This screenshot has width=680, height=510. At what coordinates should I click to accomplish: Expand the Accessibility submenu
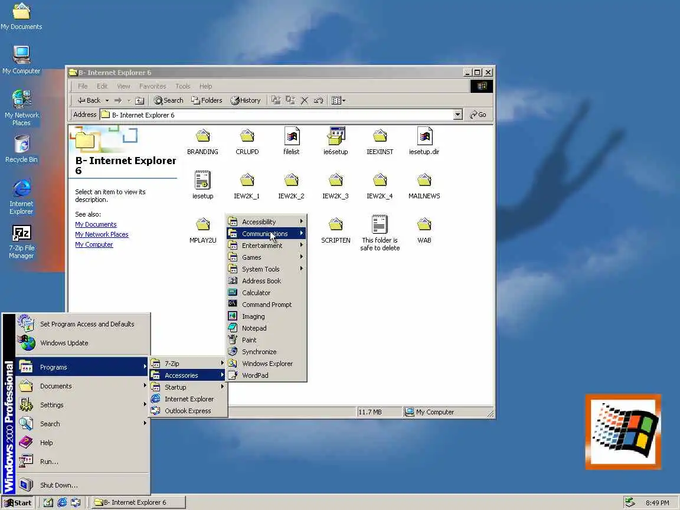[x=266, y=221]
